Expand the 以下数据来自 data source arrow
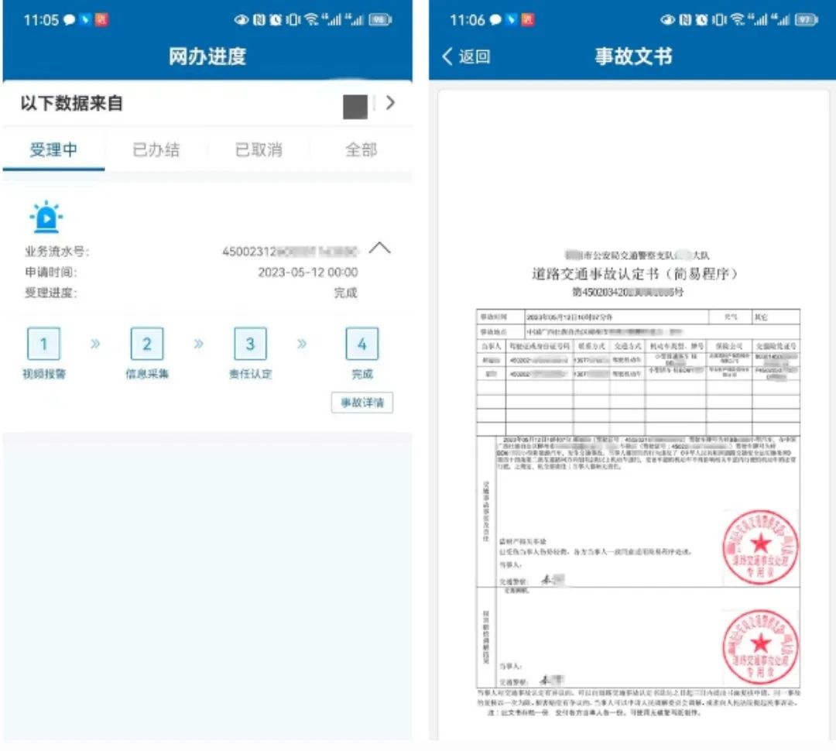836x751 pixels. [x=391, y=103]
